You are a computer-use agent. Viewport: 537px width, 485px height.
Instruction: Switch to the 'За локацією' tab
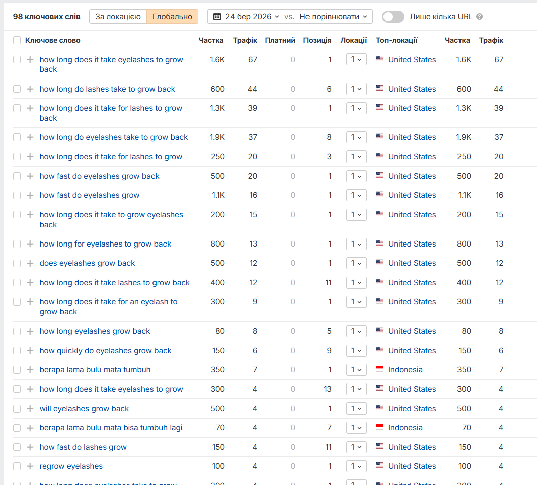pyautogui.click(x=118, y=17)
